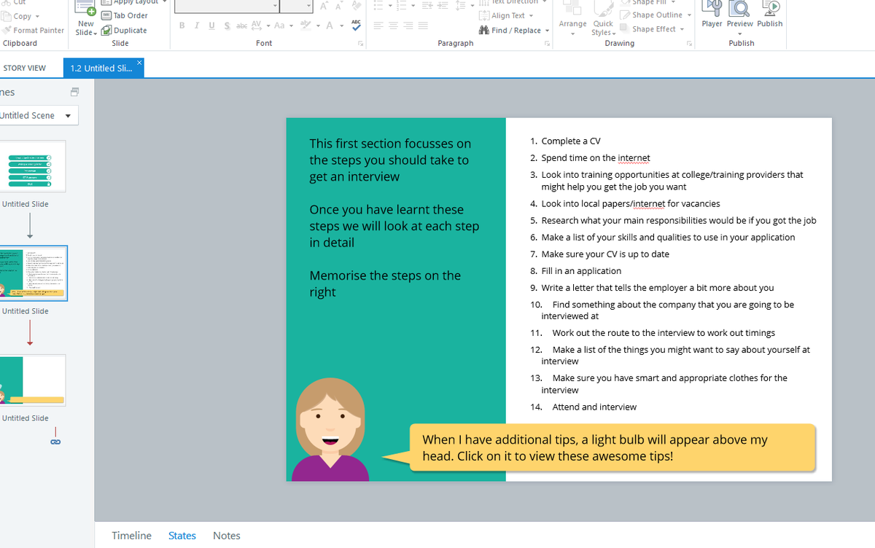Screen dimensions: 875x548
Task: Click the Shape Effect icon
Action: [625, 29]
